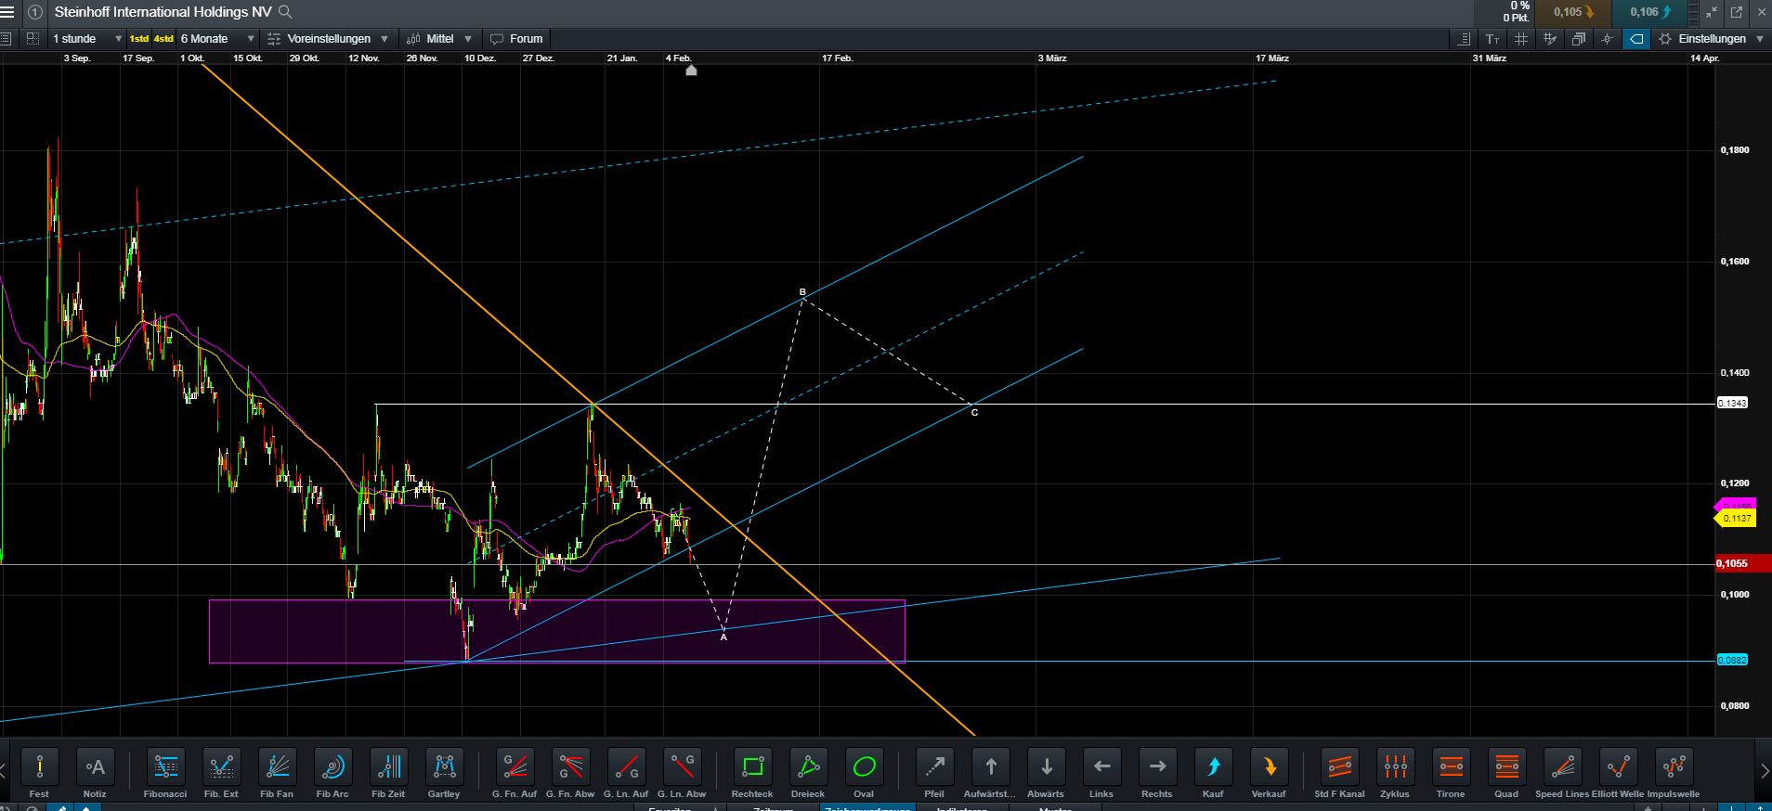
Task: Choose the Oval shape tool
Action: [864, 767]
